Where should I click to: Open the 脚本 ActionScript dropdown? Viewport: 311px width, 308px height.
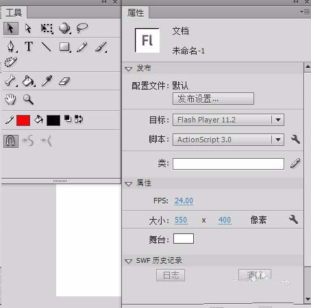pyautogui.click(x=228, y=140)
